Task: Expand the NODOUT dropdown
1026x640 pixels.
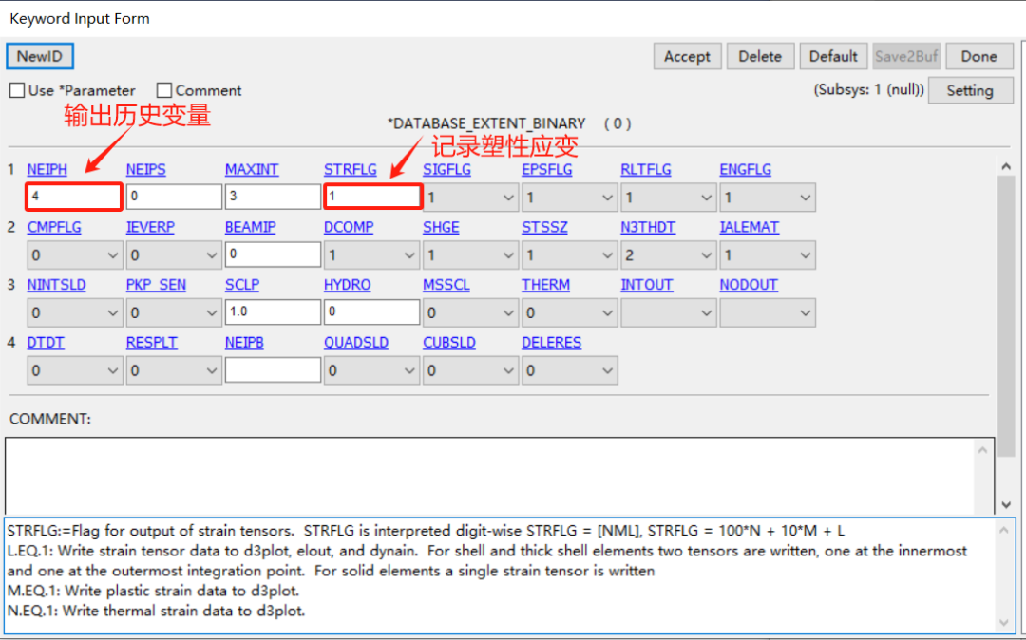Action: point(767,313)
